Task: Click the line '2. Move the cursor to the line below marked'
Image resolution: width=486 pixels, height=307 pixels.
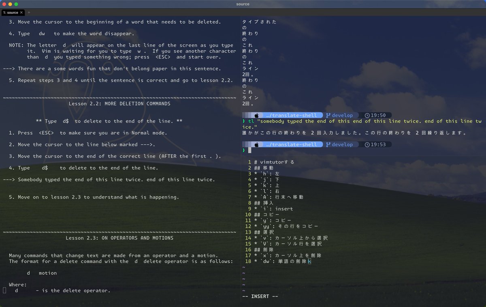Action: [x=82, y=145]
